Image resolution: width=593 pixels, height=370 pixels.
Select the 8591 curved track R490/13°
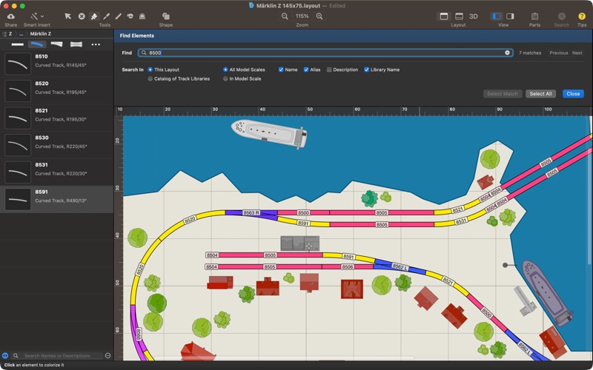tap(57, 199)
